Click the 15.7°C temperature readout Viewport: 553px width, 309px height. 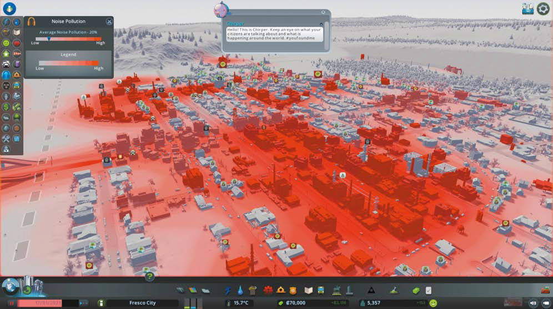[241, 303]
